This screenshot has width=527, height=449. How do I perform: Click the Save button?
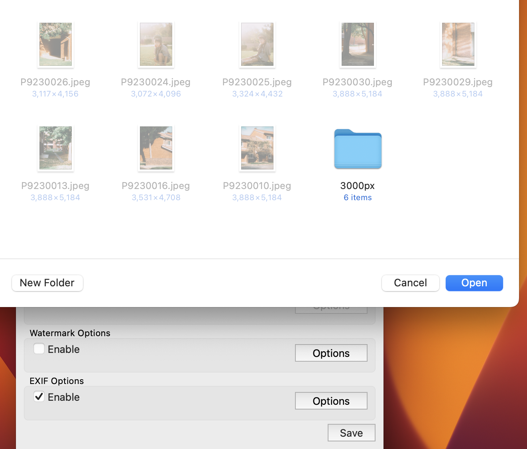pos(351,433)
